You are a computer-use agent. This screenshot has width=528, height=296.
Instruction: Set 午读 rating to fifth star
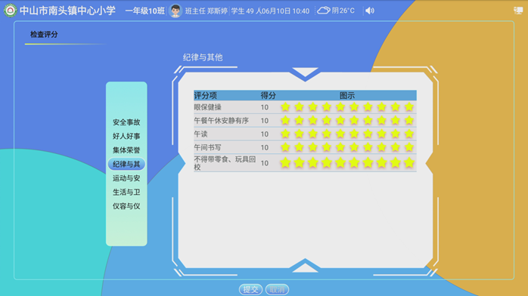340,134
